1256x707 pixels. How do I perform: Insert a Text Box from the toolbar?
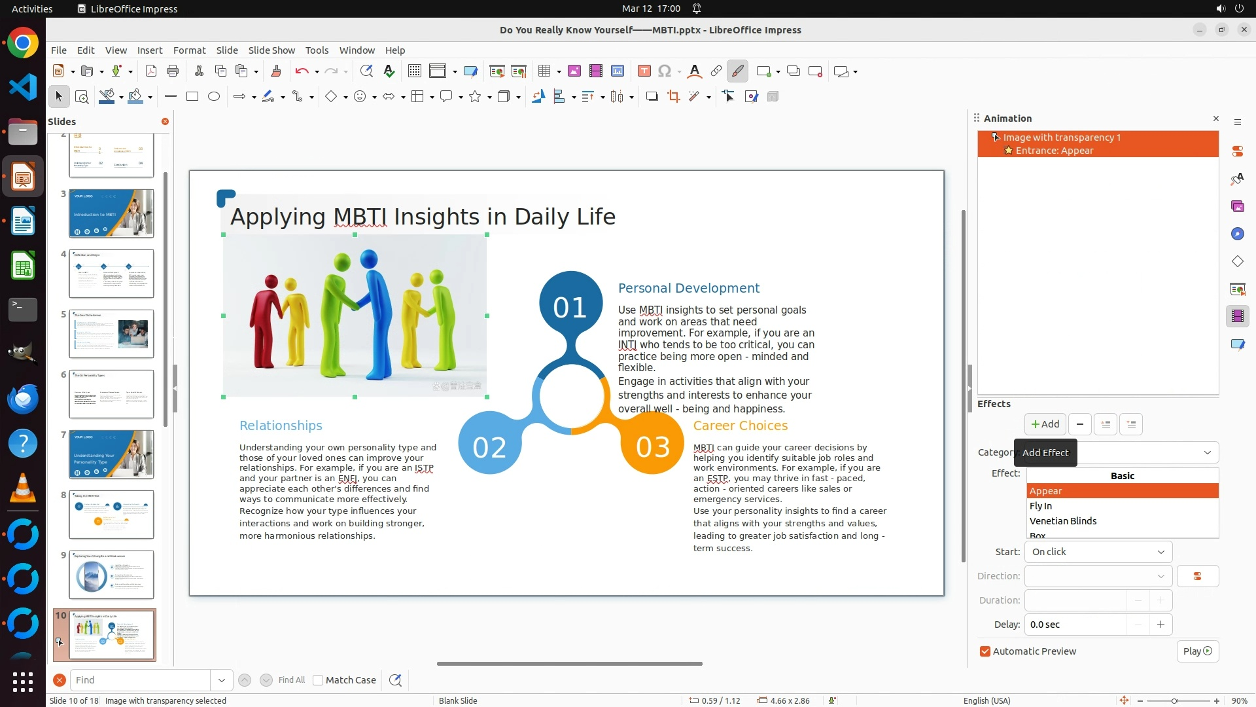(644, 71)
